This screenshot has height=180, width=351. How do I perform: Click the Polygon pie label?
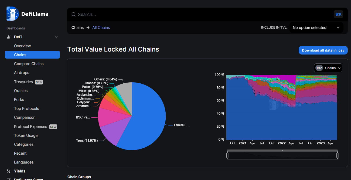tap(85, 102)
